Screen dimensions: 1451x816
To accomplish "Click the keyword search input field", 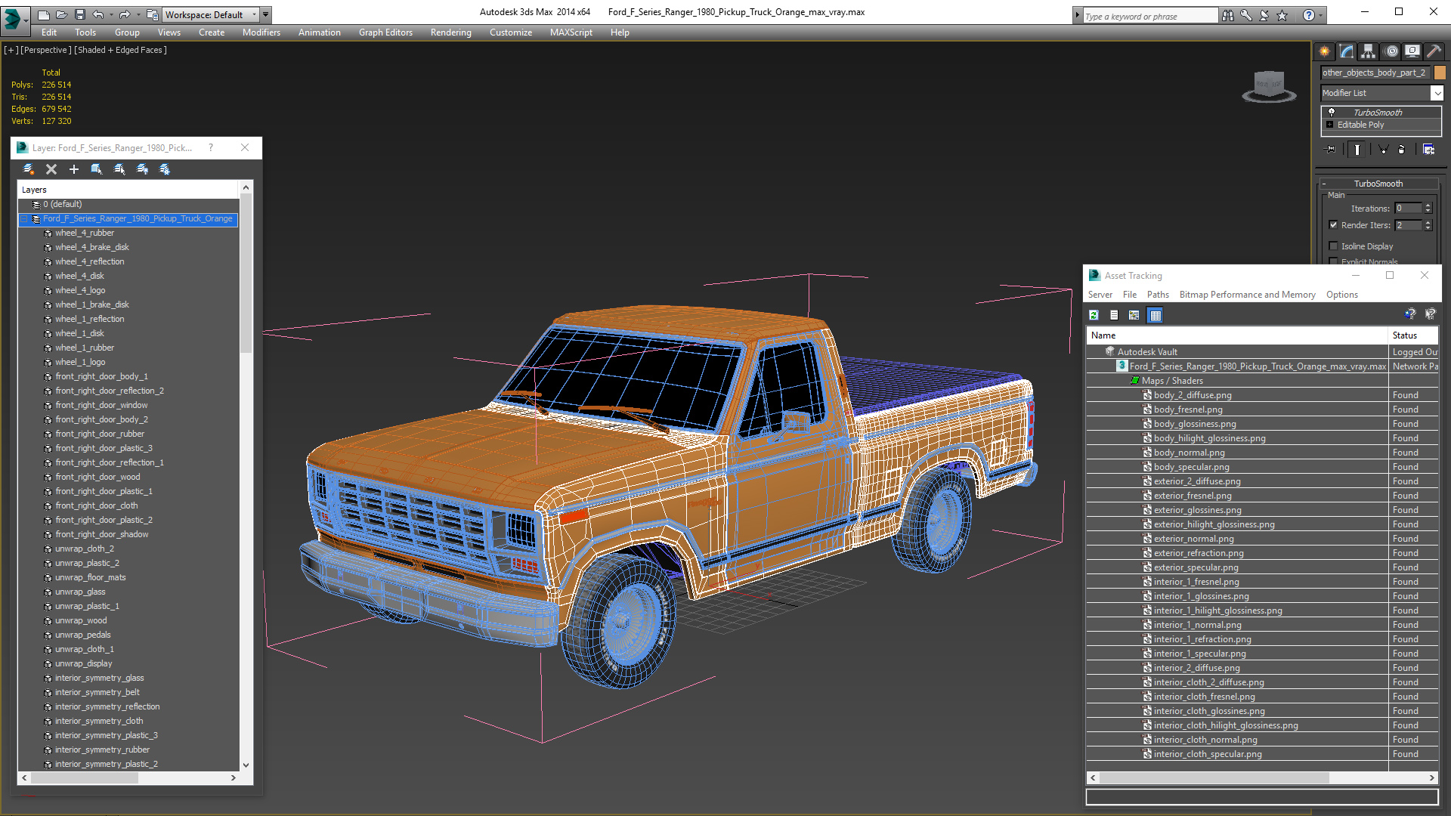I will coord(1150,16).
